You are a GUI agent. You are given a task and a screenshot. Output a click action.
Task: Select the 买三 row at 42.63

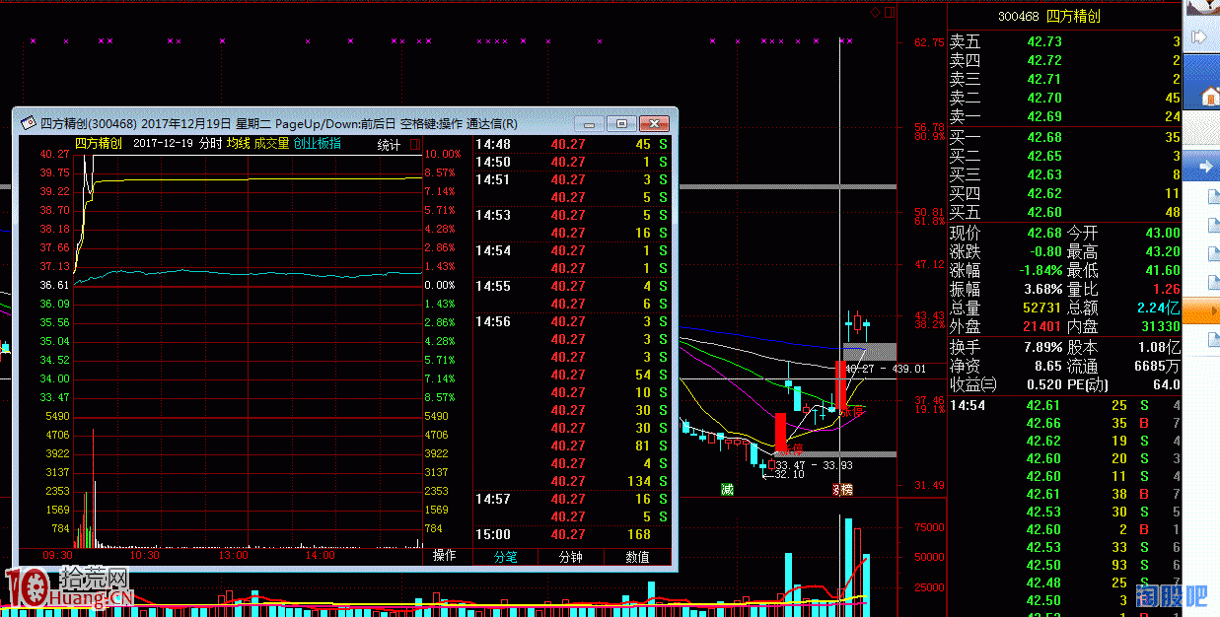(1064, 174)
